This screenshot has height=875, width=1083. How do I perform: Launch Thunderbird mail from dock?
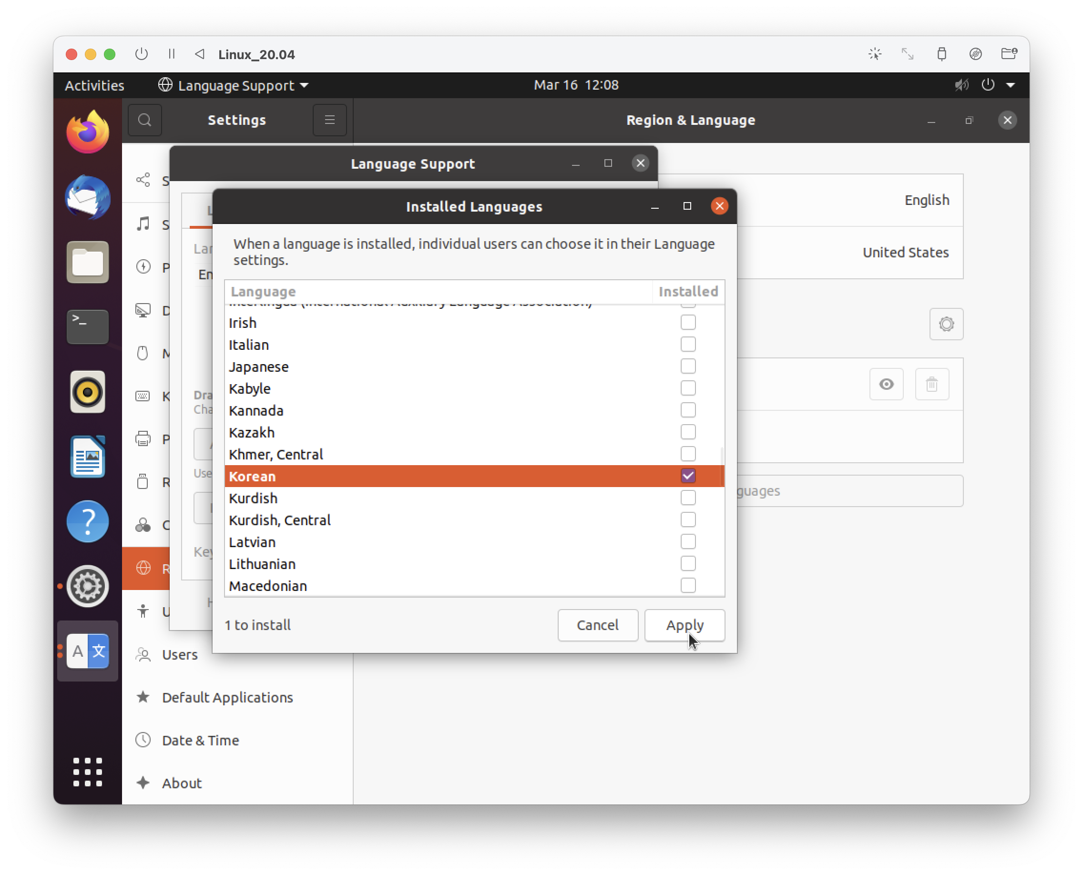pyautogui.click(x=87, y=198)
